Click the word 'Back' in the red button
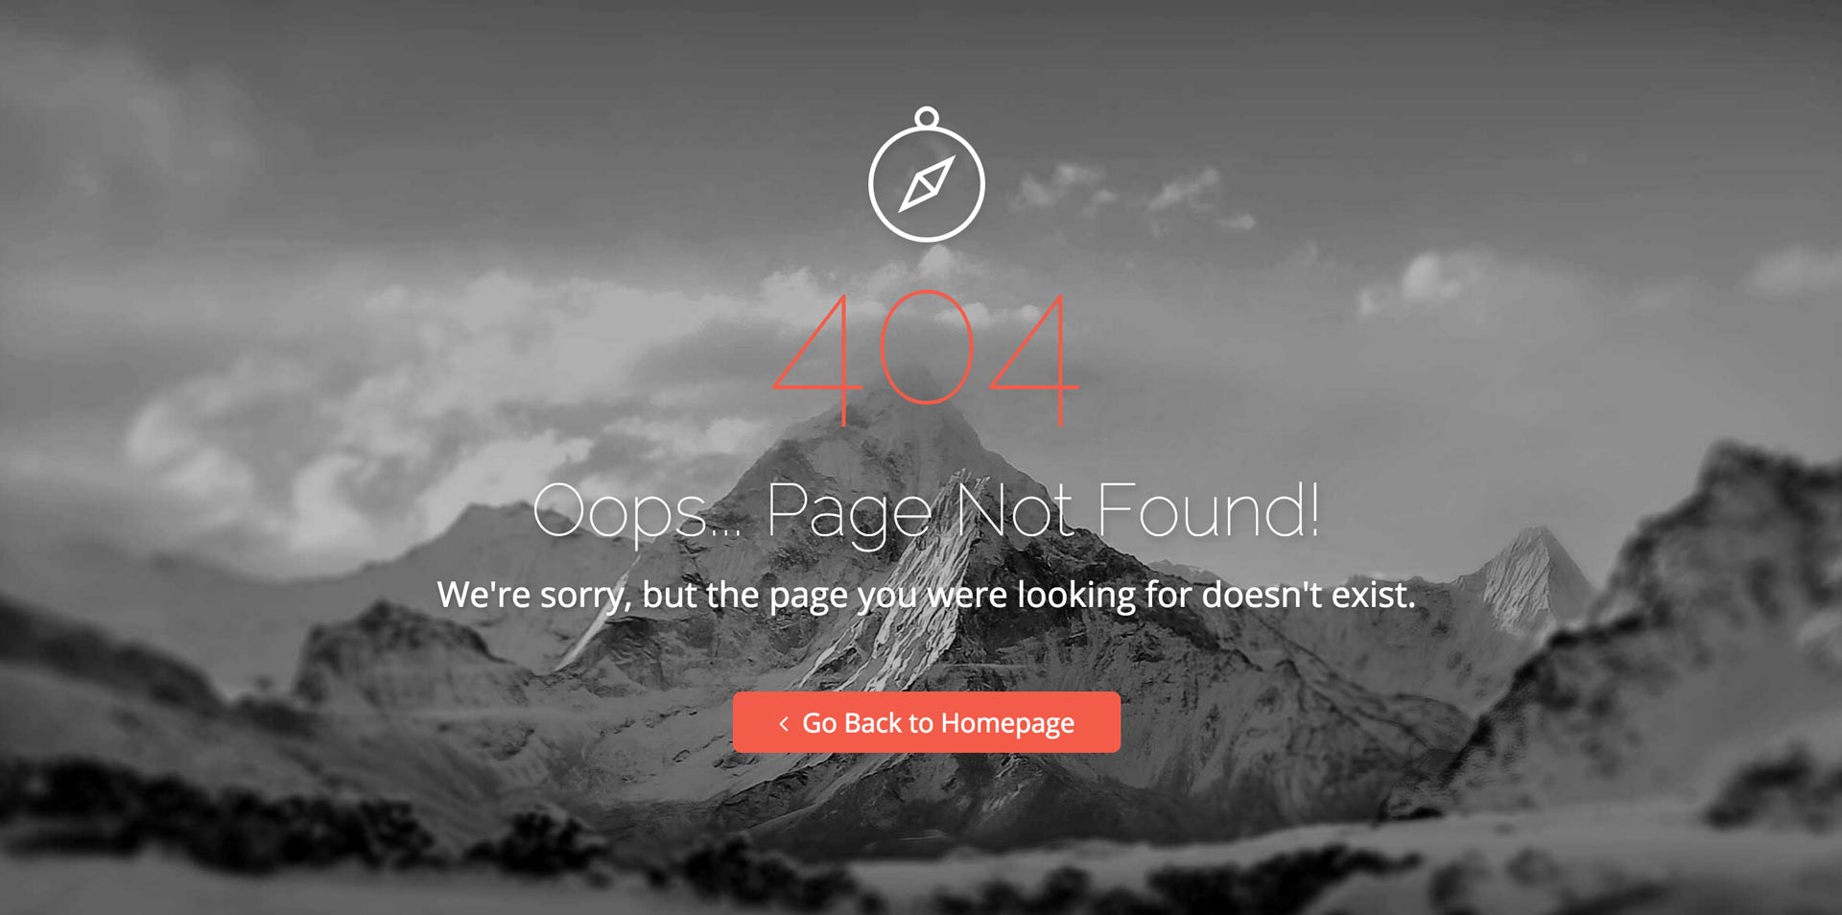 click(873, 723)
